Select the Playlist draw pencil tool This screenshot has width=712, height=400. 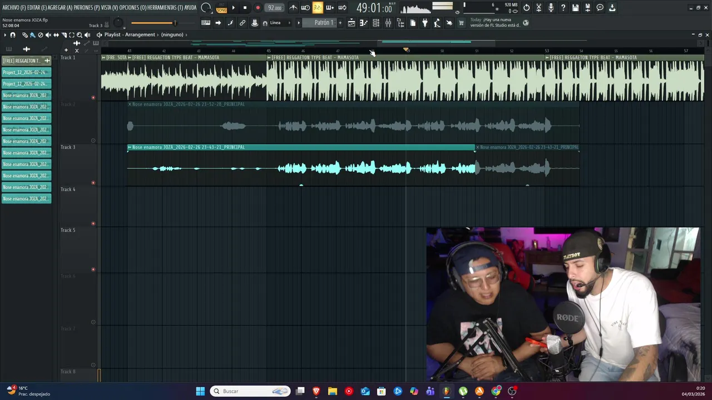click(25, 35)
